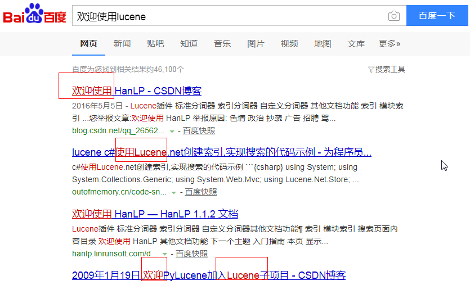Image resolution: width=470 pixels, height=285 pixels.
Task: Click the outofmemory.cn/code-sn... URL
Action: pyautogui.click(x=119, y=192)
